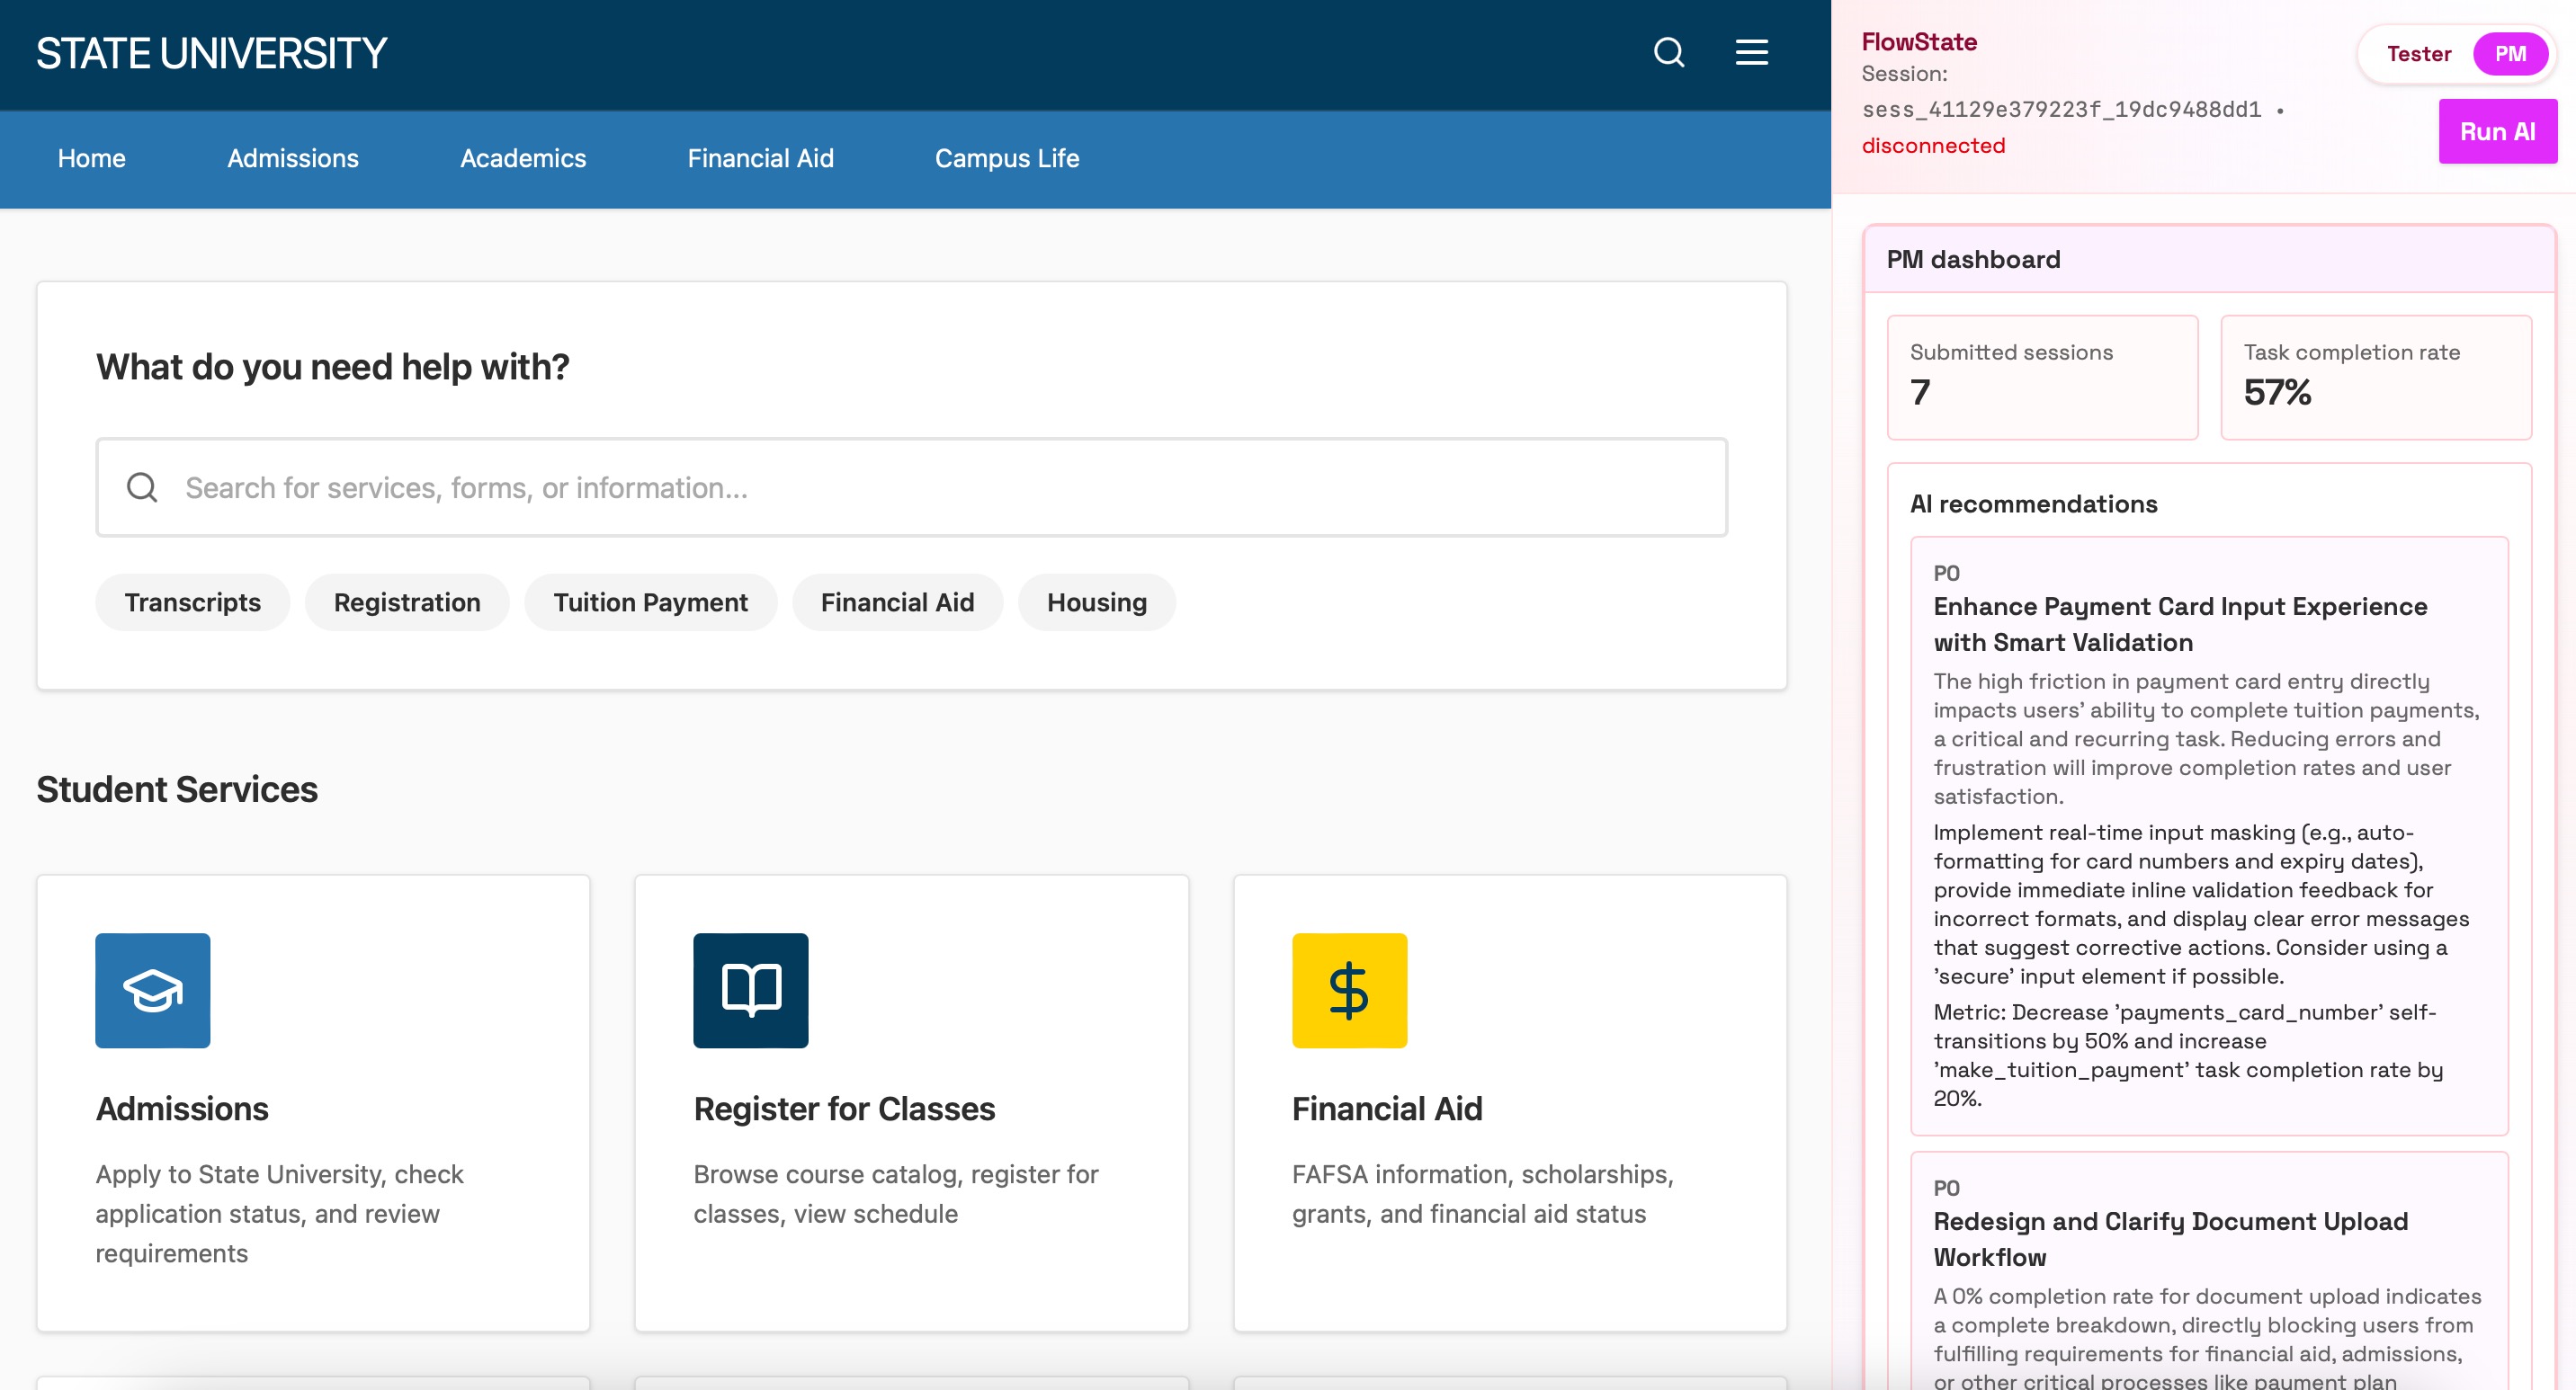This screenshot has height=1390, width=2576.
Task: Open the Redesign Document Upload Workflow recommendation
Action: coord(2169,1238)
